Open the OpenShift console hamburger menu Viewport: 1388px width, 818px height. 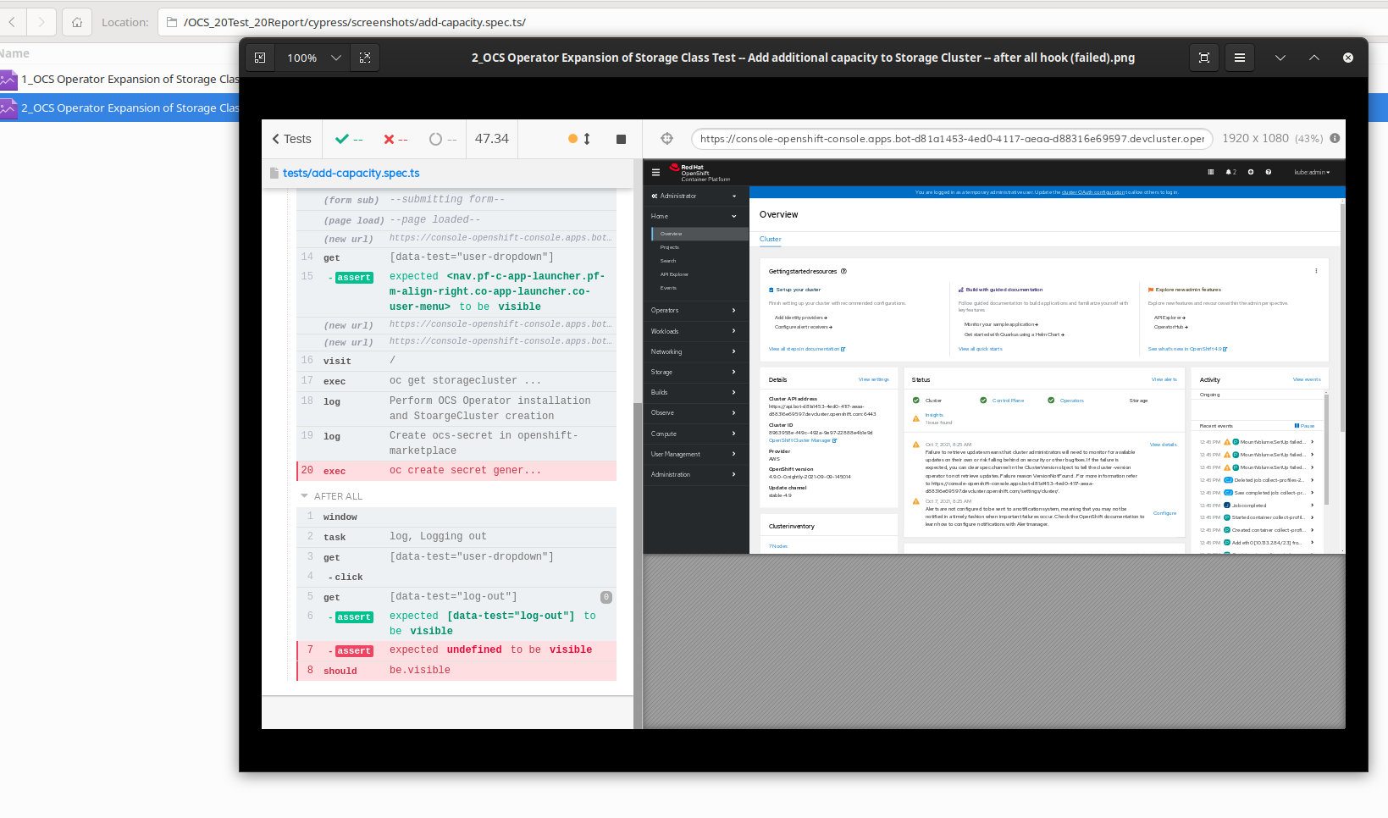point(655,172)
